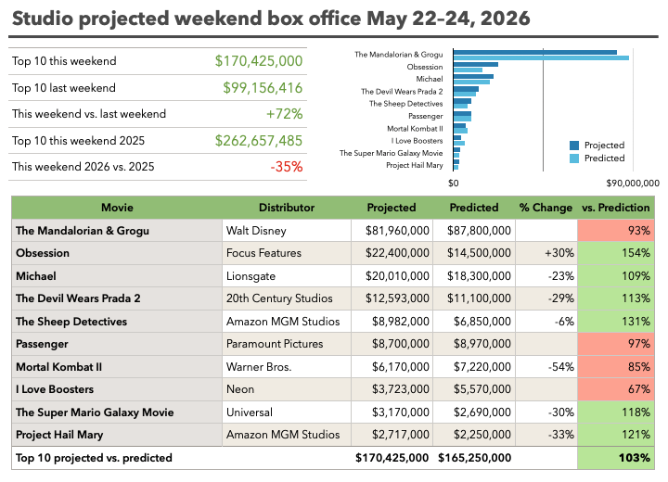This screenshot has height=482, width=668.
Task: Click the Mandalorian & Grogu predicted chart bar
Action: pyautogui.click(x=541, y=57)
